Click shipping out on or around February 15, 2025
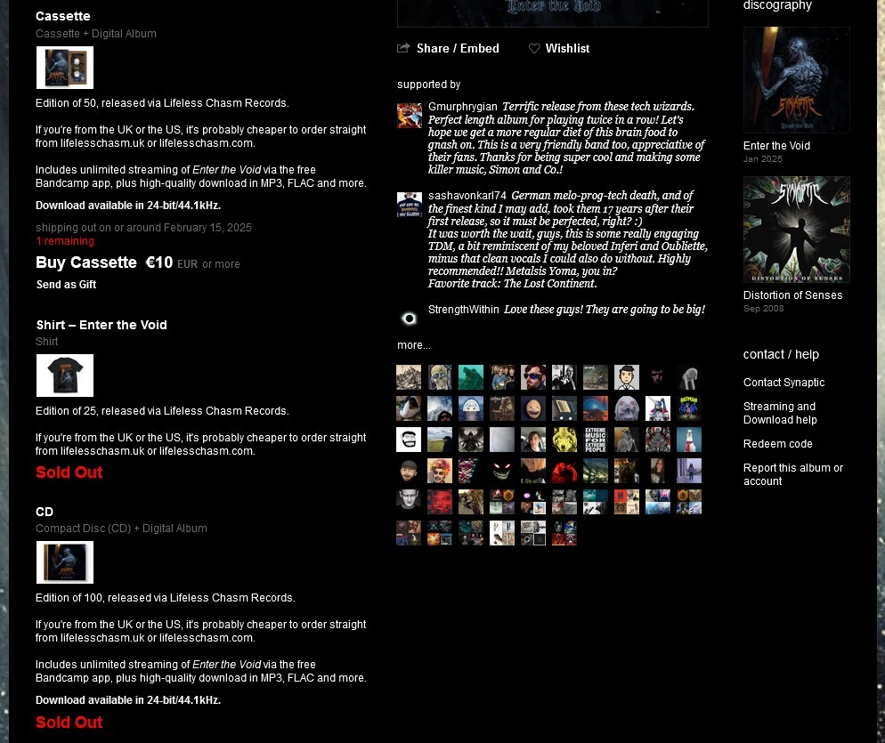 coord(143,228)
